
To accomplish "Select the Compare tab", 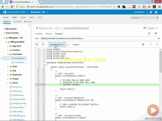I will pos(59,34).
